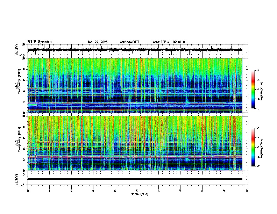Click the ch.1 voltage waveform trace

[x=135, y=50]
